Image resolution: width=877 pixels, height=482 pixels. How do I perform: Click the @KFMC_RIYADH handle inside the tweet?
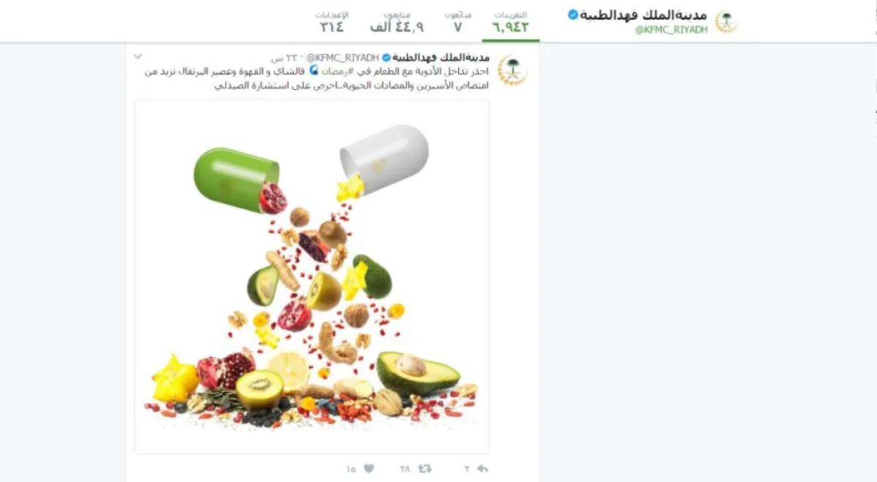(x=342, y=57)
